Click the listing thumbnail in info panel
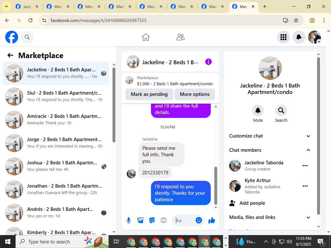331x248 pixels. (x=270, y=68)
